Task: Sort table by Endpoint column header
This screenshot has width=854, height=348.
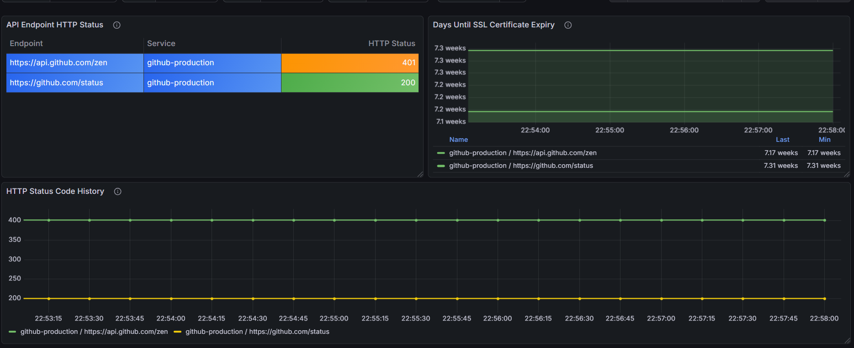Action: [26, 43]
